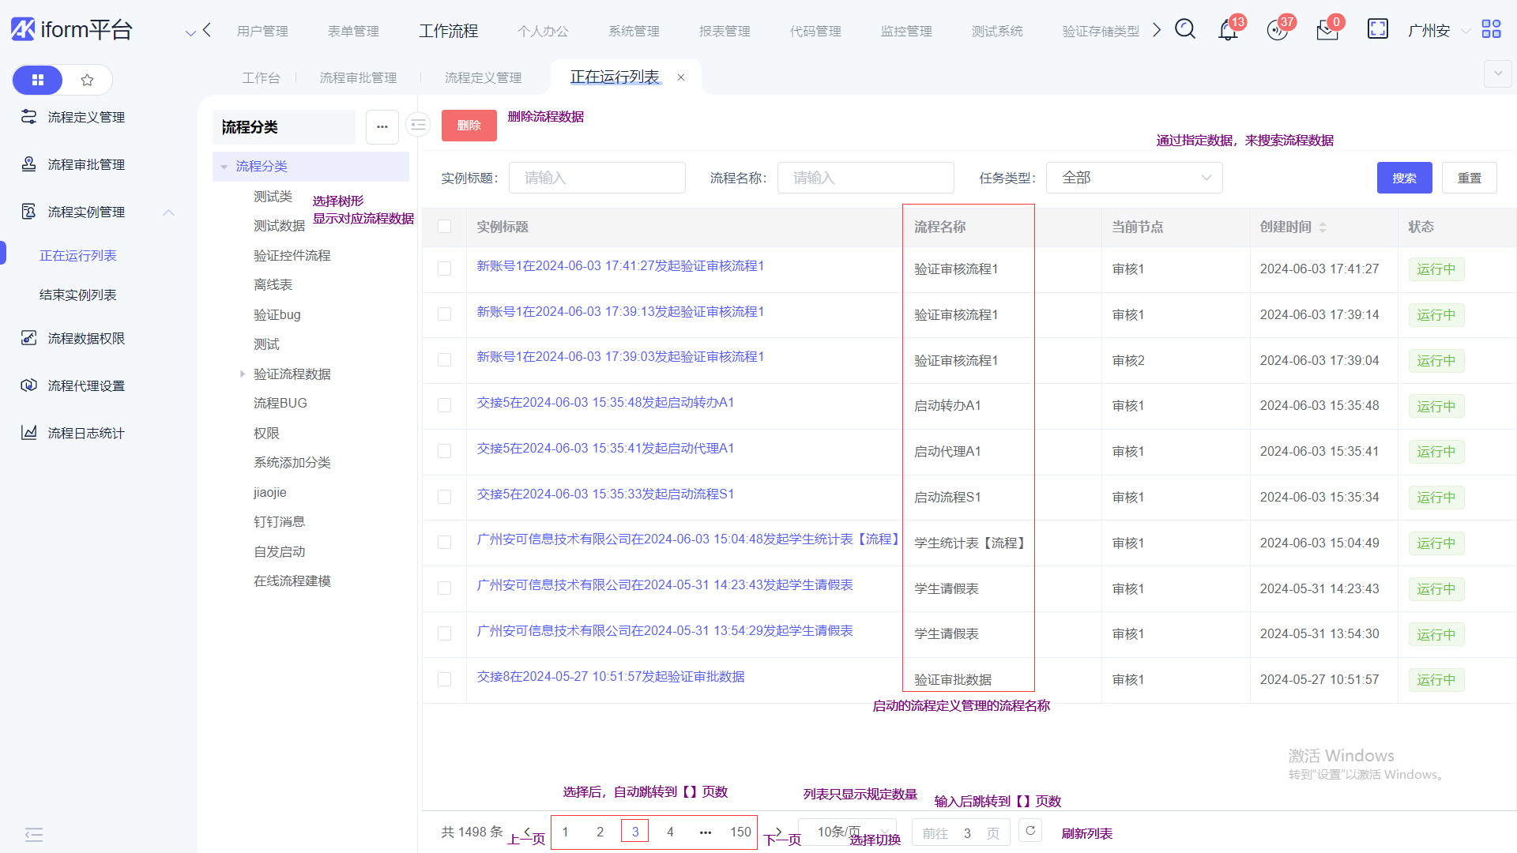
Task: Collapse the sidebar using bottom-left icon
Action: pos(33,834)
